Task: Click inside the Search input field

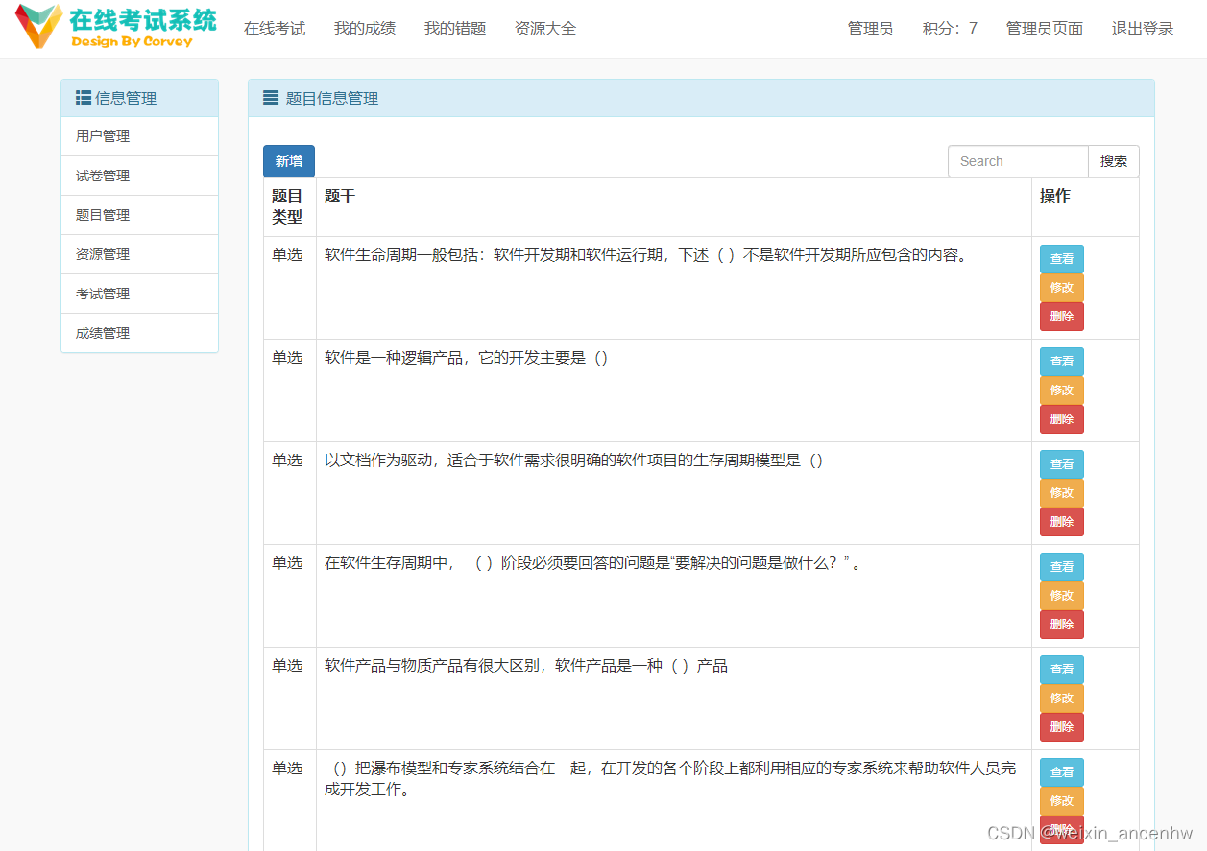Action: 1018,161
